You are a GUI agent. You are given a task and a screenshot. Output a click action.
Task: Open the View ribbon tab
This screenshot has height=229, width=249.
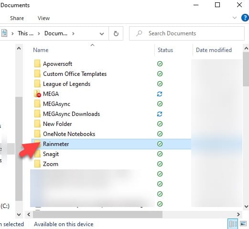[x=43, y=18]
